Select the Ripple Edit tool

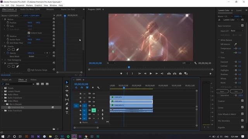tap(67, 91)
